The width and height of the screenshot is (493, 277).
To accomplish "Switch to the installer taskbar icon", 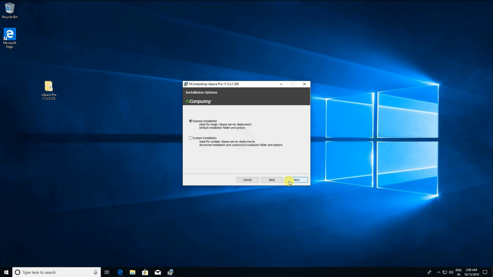I will [x=170, y=272].
